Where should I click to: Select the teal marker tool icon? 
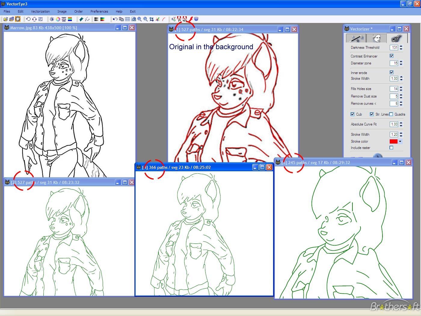pos(81,19)
